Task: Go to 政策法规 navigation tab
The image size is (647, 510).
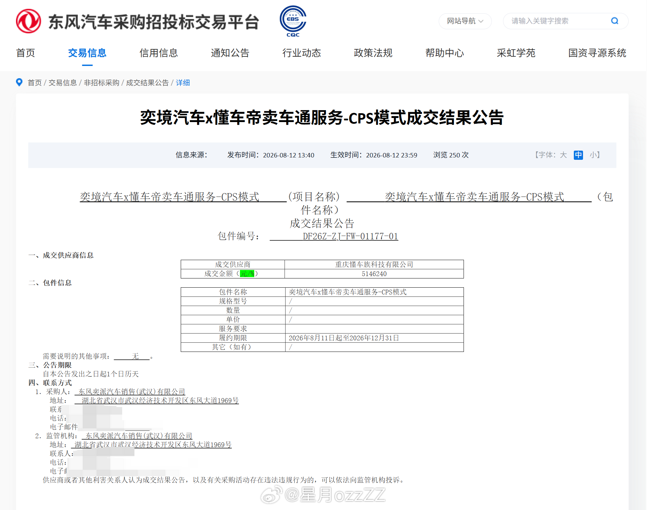Action: [373, 53]
